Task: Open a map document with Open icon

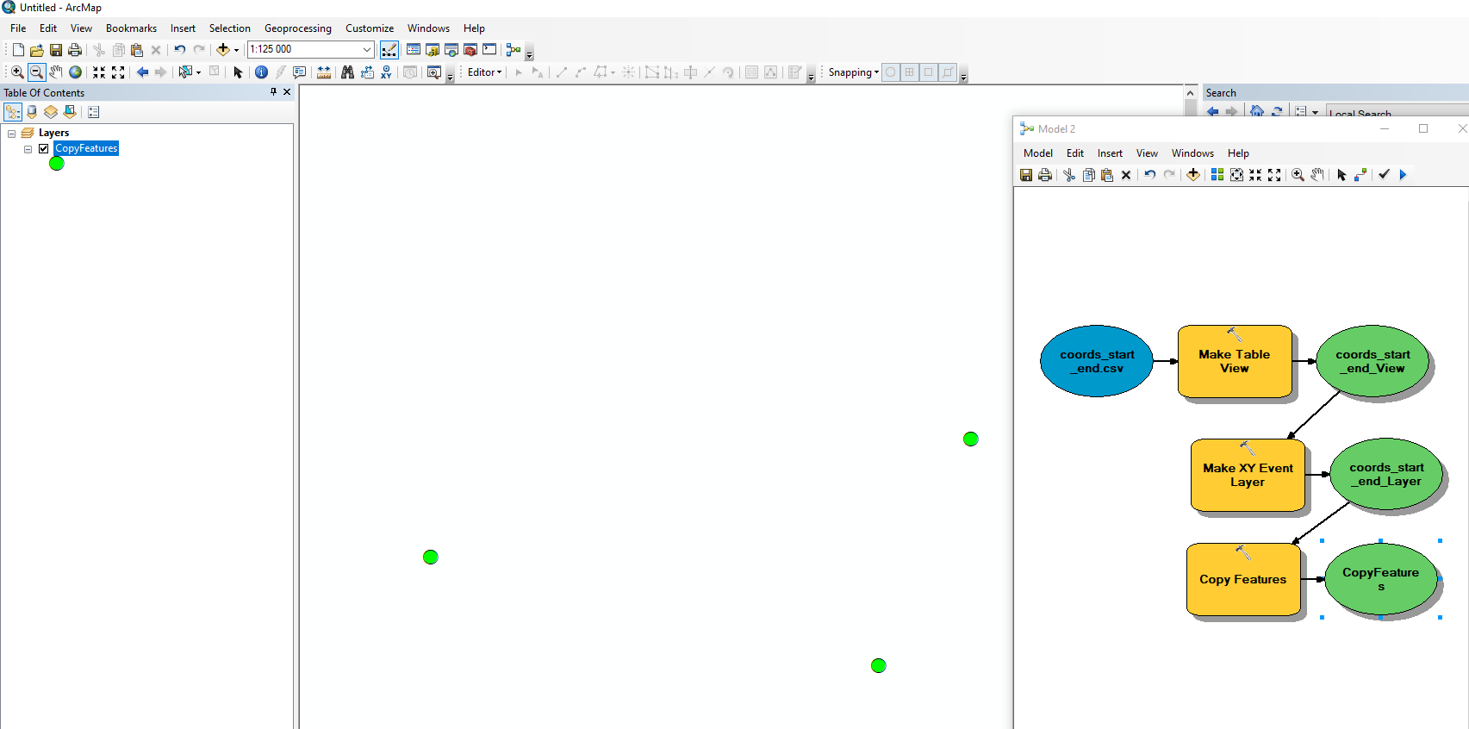Action: (36, 50)
